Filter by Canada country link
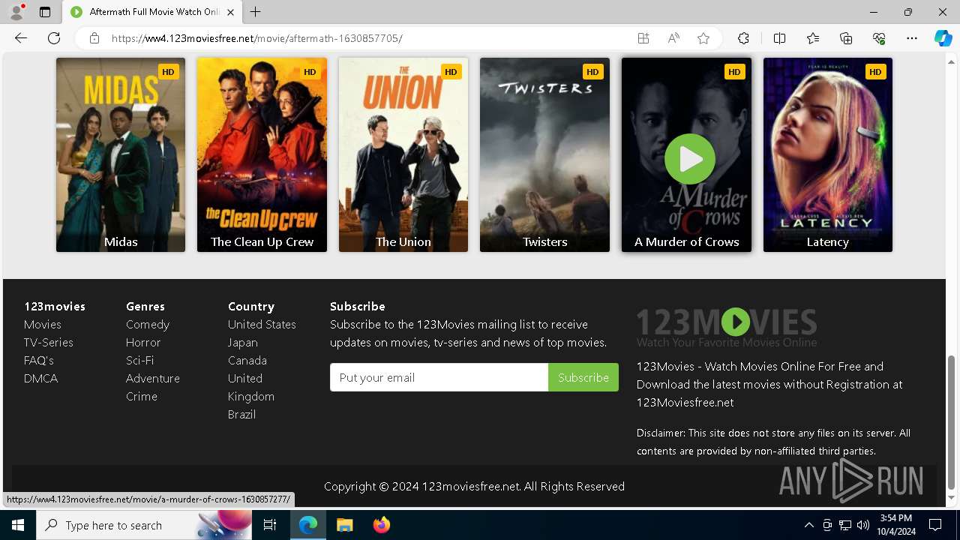The height and width of the screenshot is (540, 960). (247, 361)
